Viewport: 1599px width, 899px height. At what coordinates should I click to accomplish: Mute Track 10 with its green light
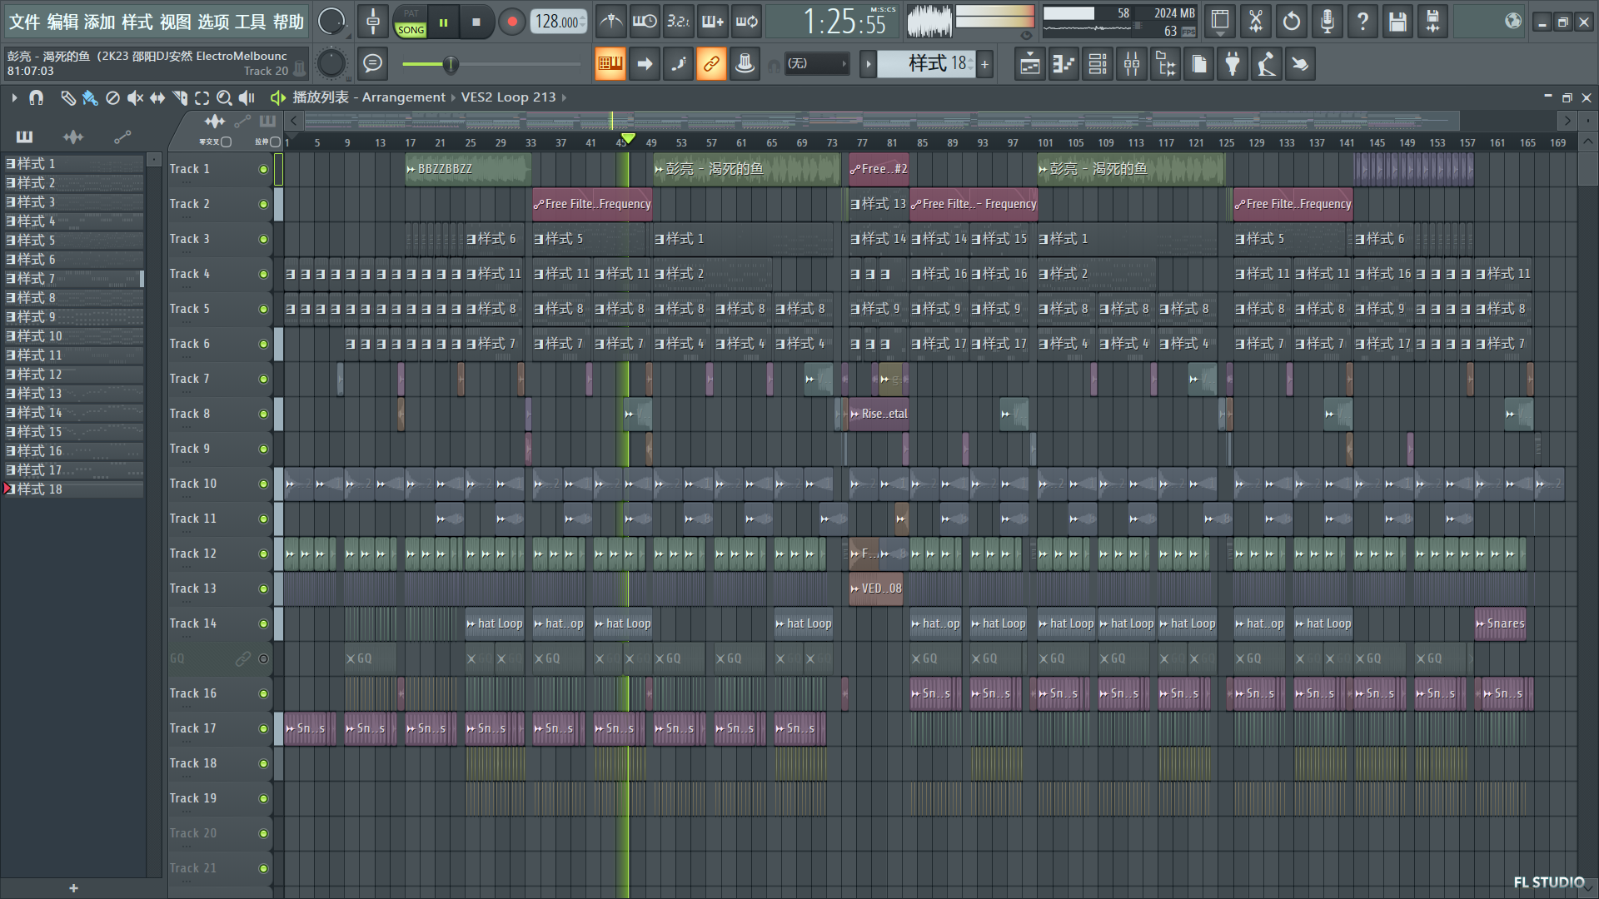pos(263,484)
